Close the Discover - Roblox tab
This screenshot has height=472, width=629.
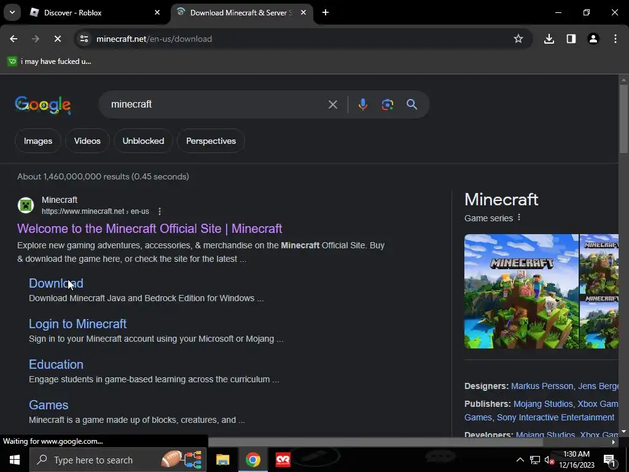(x=157, y=12)
